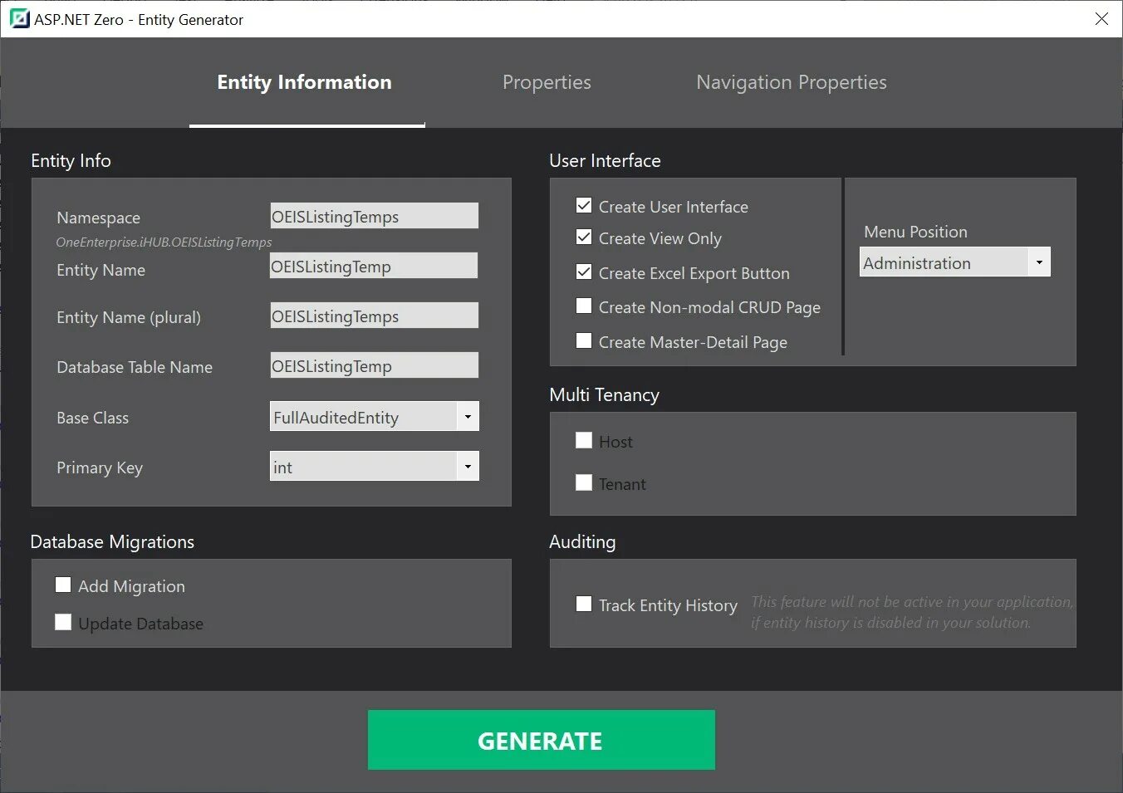
Task: Enable the Host multi tenancy option
Action: click(584, 439)
